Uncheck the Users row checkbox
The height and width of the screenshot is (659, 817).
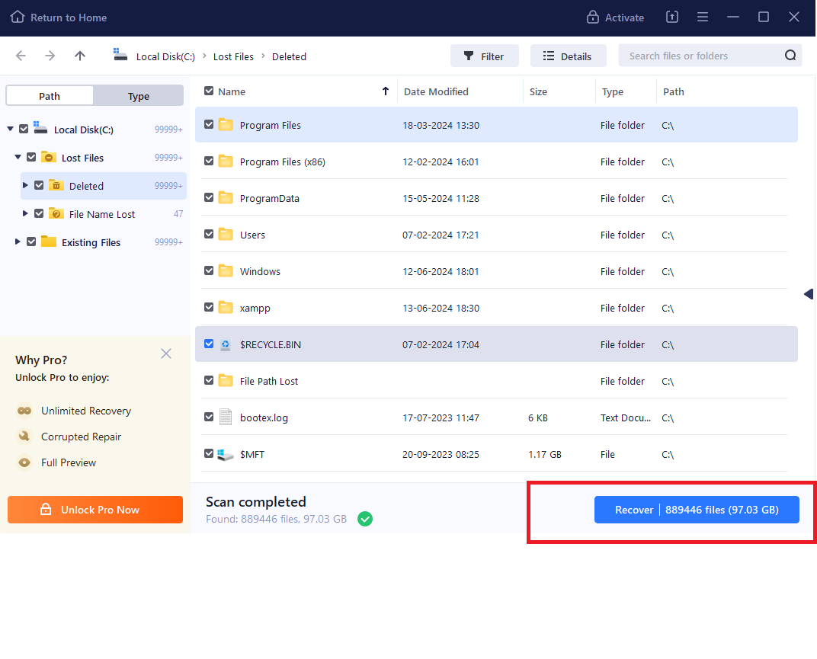pos(209,234)
